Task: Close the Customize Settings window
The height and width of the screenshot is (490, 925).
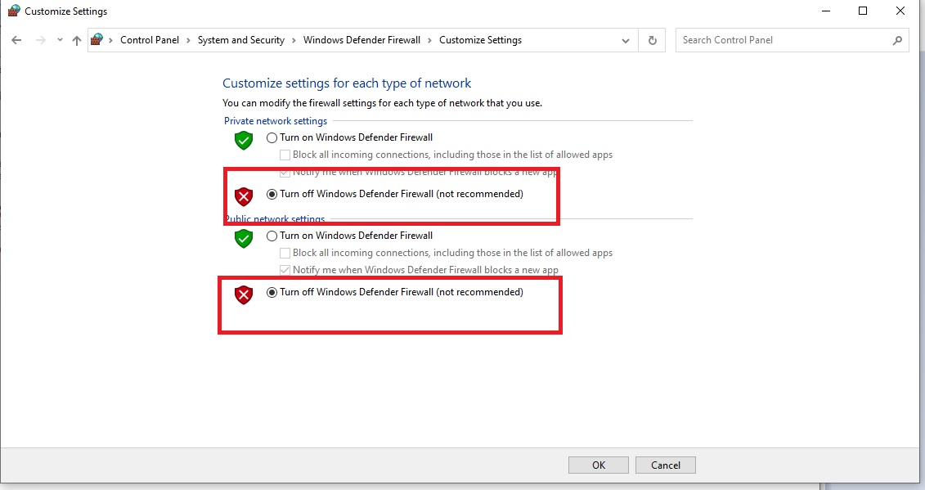Action: 900,11
